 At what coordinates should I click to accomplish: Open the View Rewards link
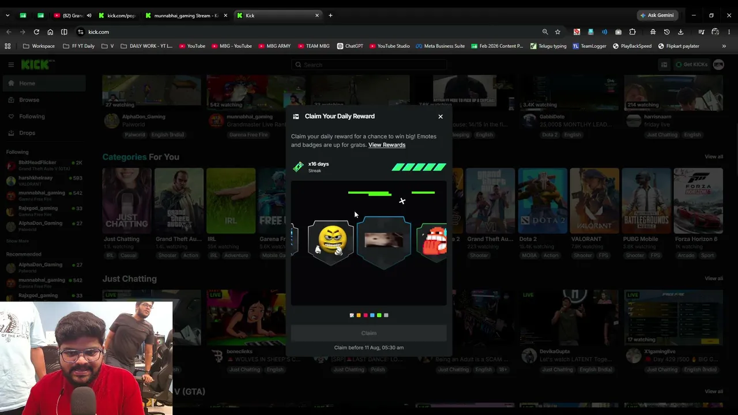pos(387,145)
